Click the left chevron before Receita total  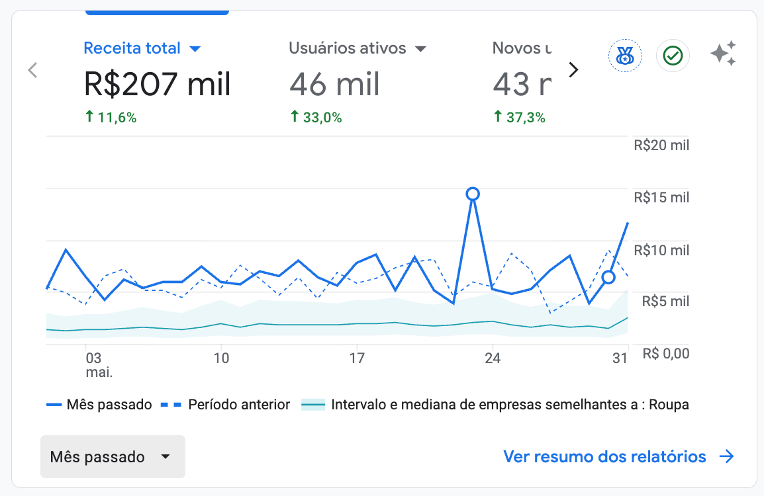(x=32, y=70)
